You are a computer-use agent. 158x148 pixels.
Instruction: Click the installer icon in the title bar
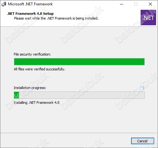(x=4, y=4)
